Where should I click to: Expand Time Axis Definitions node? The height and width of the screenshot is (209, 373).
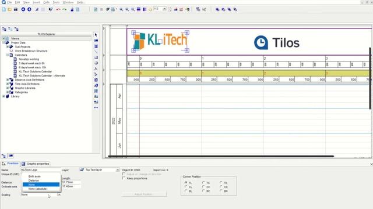coord(8,84)
